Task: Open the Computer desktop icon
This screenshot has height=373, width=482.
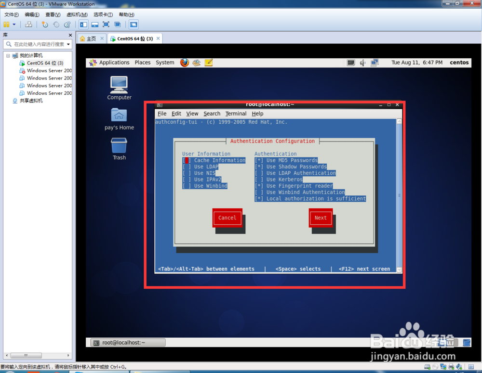Action: tap(119, 88)
